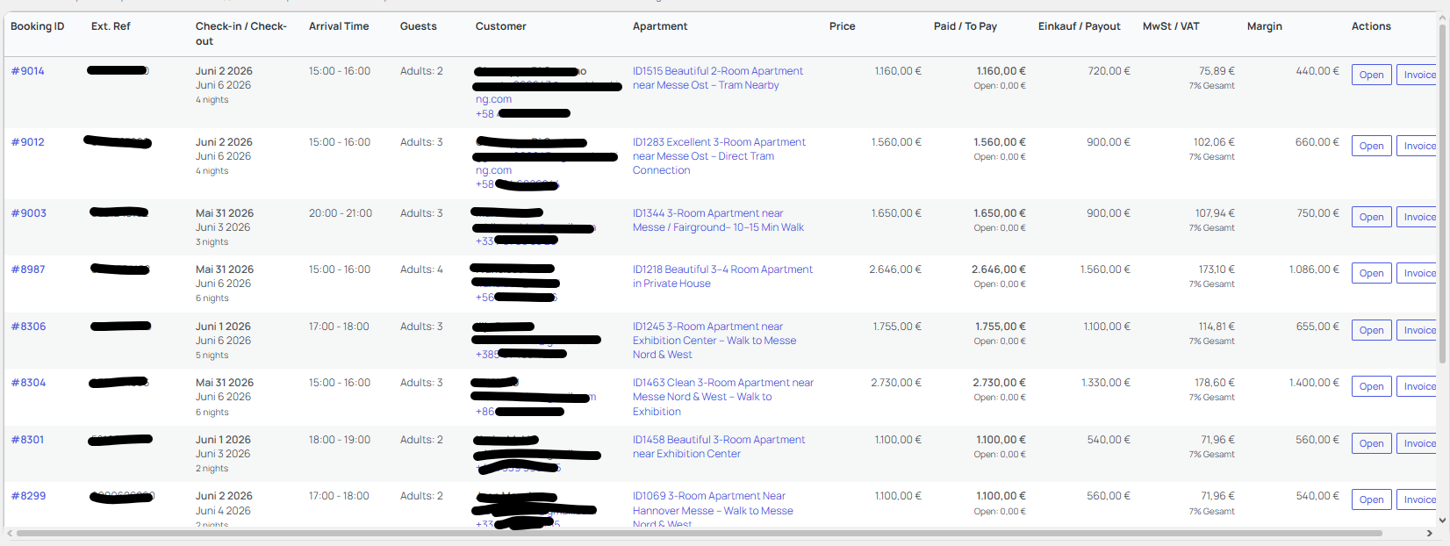Click Invoice button for booking #8306
This screenshot has height=546, width=1450.
(1418, 330)
